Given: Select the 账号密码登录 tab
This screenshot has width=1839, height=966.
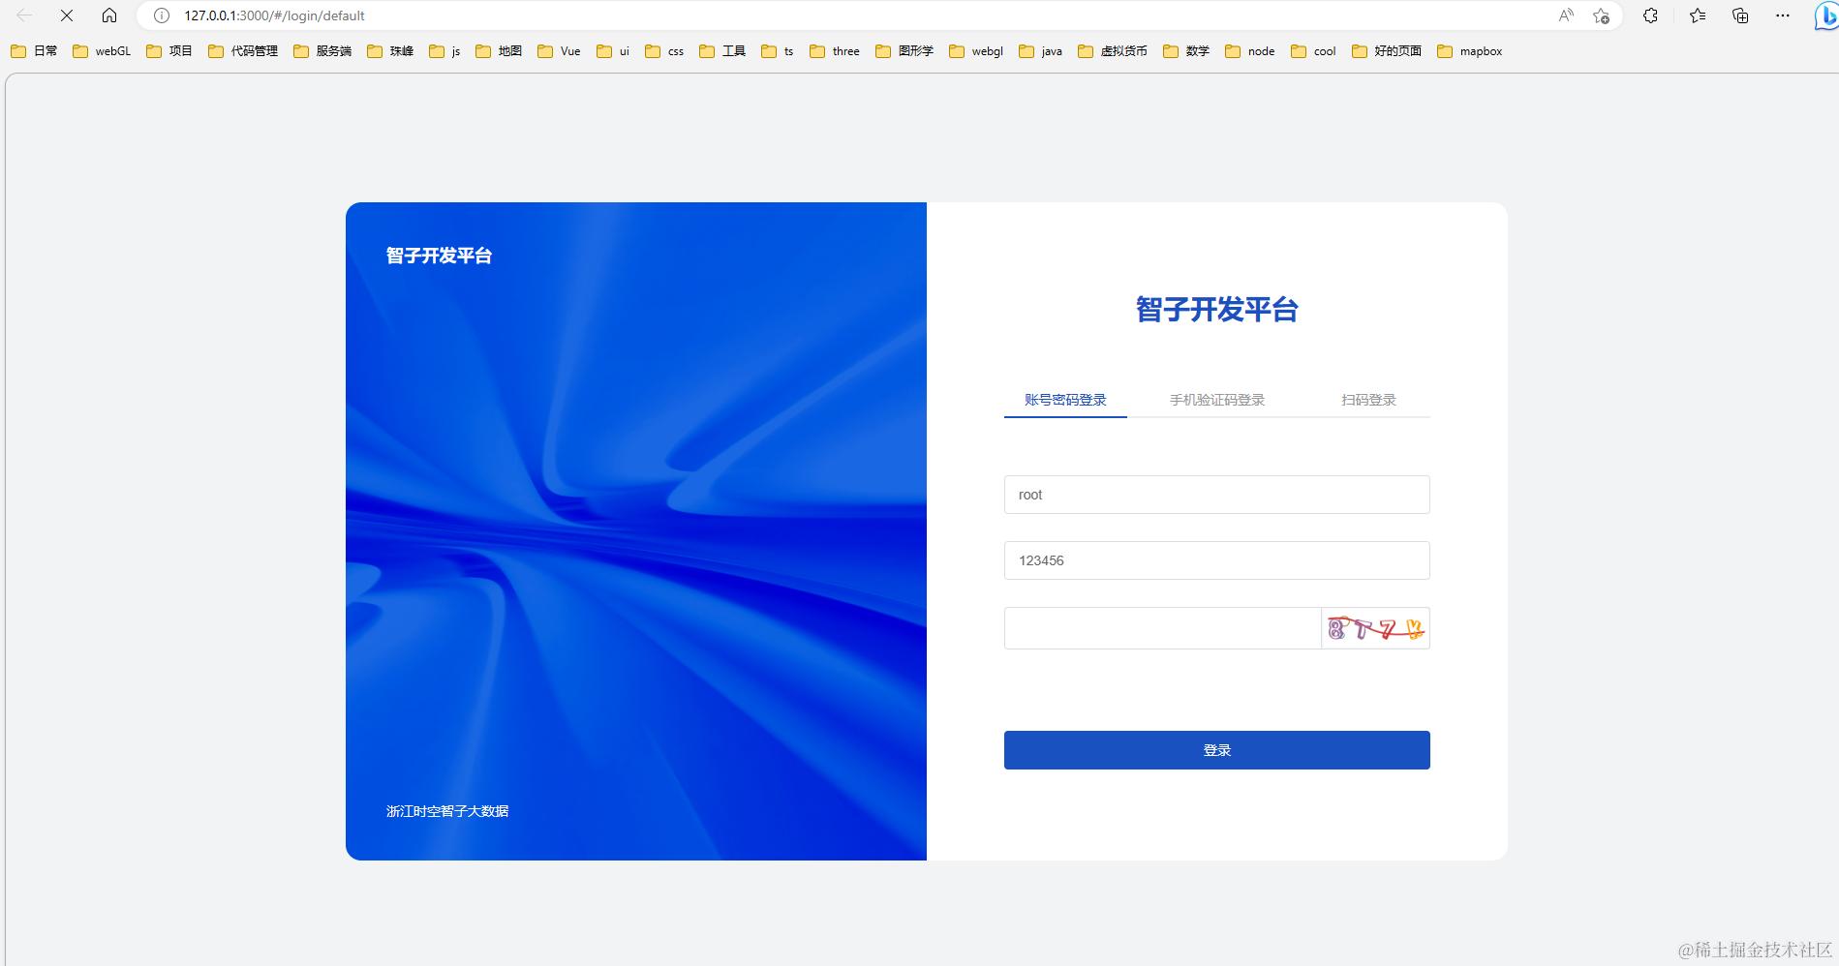Looking at the screenshot, I should (1065, 400).
